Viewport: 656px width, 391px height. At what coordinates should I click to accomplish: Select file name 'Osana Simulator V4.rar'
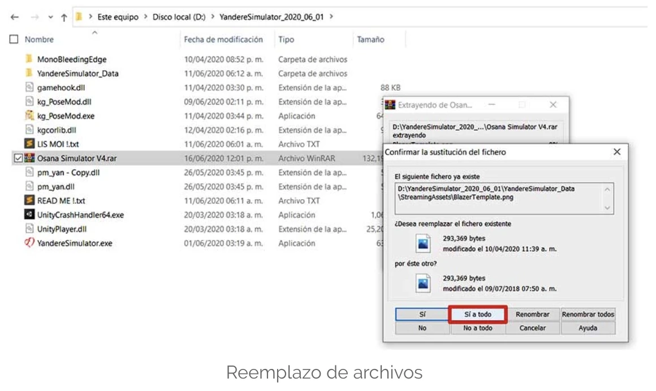click(77, 158)
